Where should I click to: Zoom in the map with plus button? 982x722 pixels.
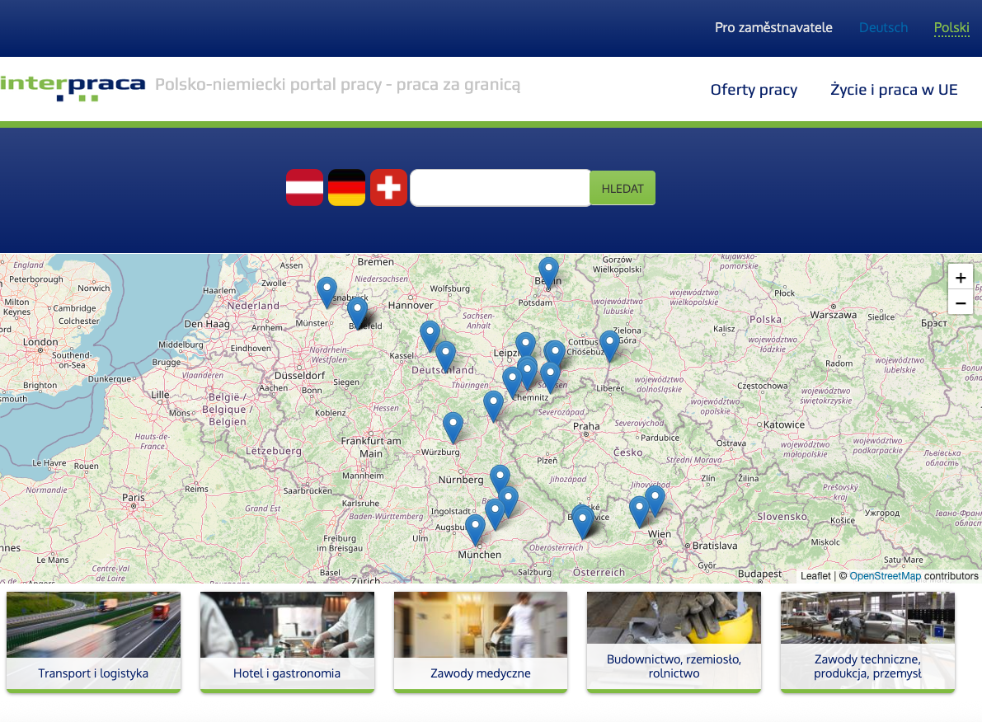[x=960, y=278]
